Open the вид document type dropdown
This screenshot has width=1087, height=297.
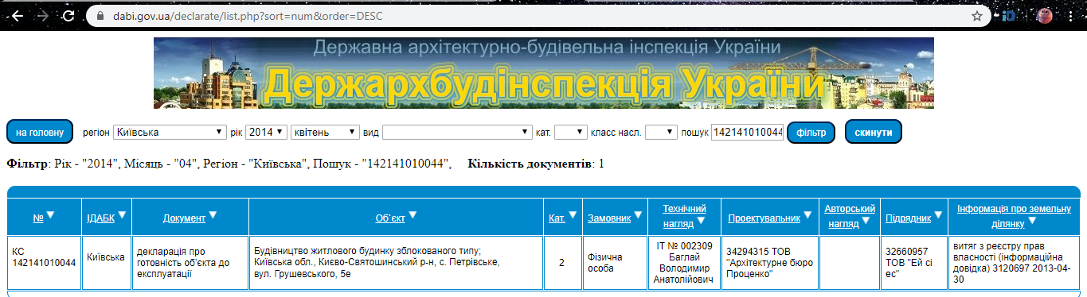coord(457,132)
